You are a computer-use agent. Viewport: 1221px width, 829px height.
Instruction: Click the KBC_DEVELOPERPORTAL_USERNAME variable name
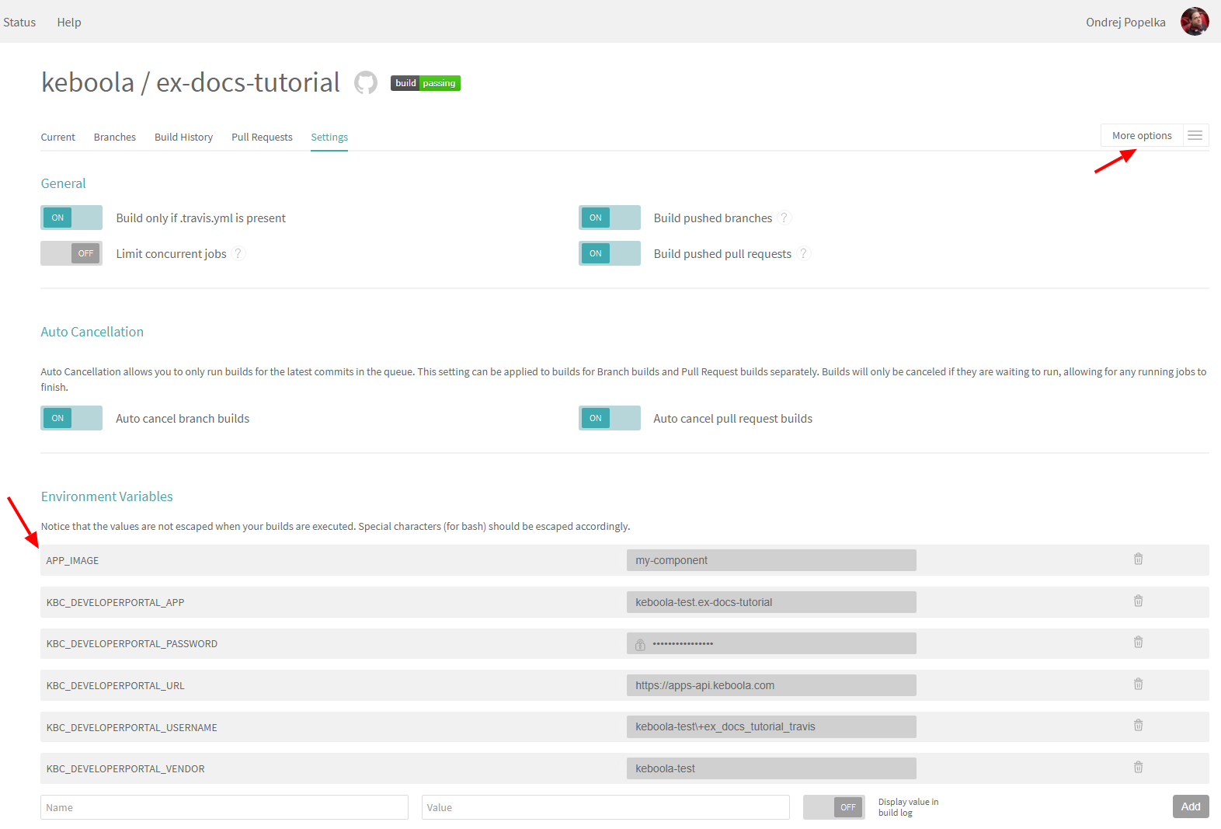tap(132, 727)
